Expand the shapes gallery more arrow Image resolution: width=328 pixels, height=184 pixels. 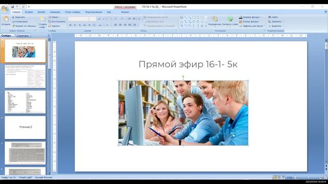[x=206, y=26]
